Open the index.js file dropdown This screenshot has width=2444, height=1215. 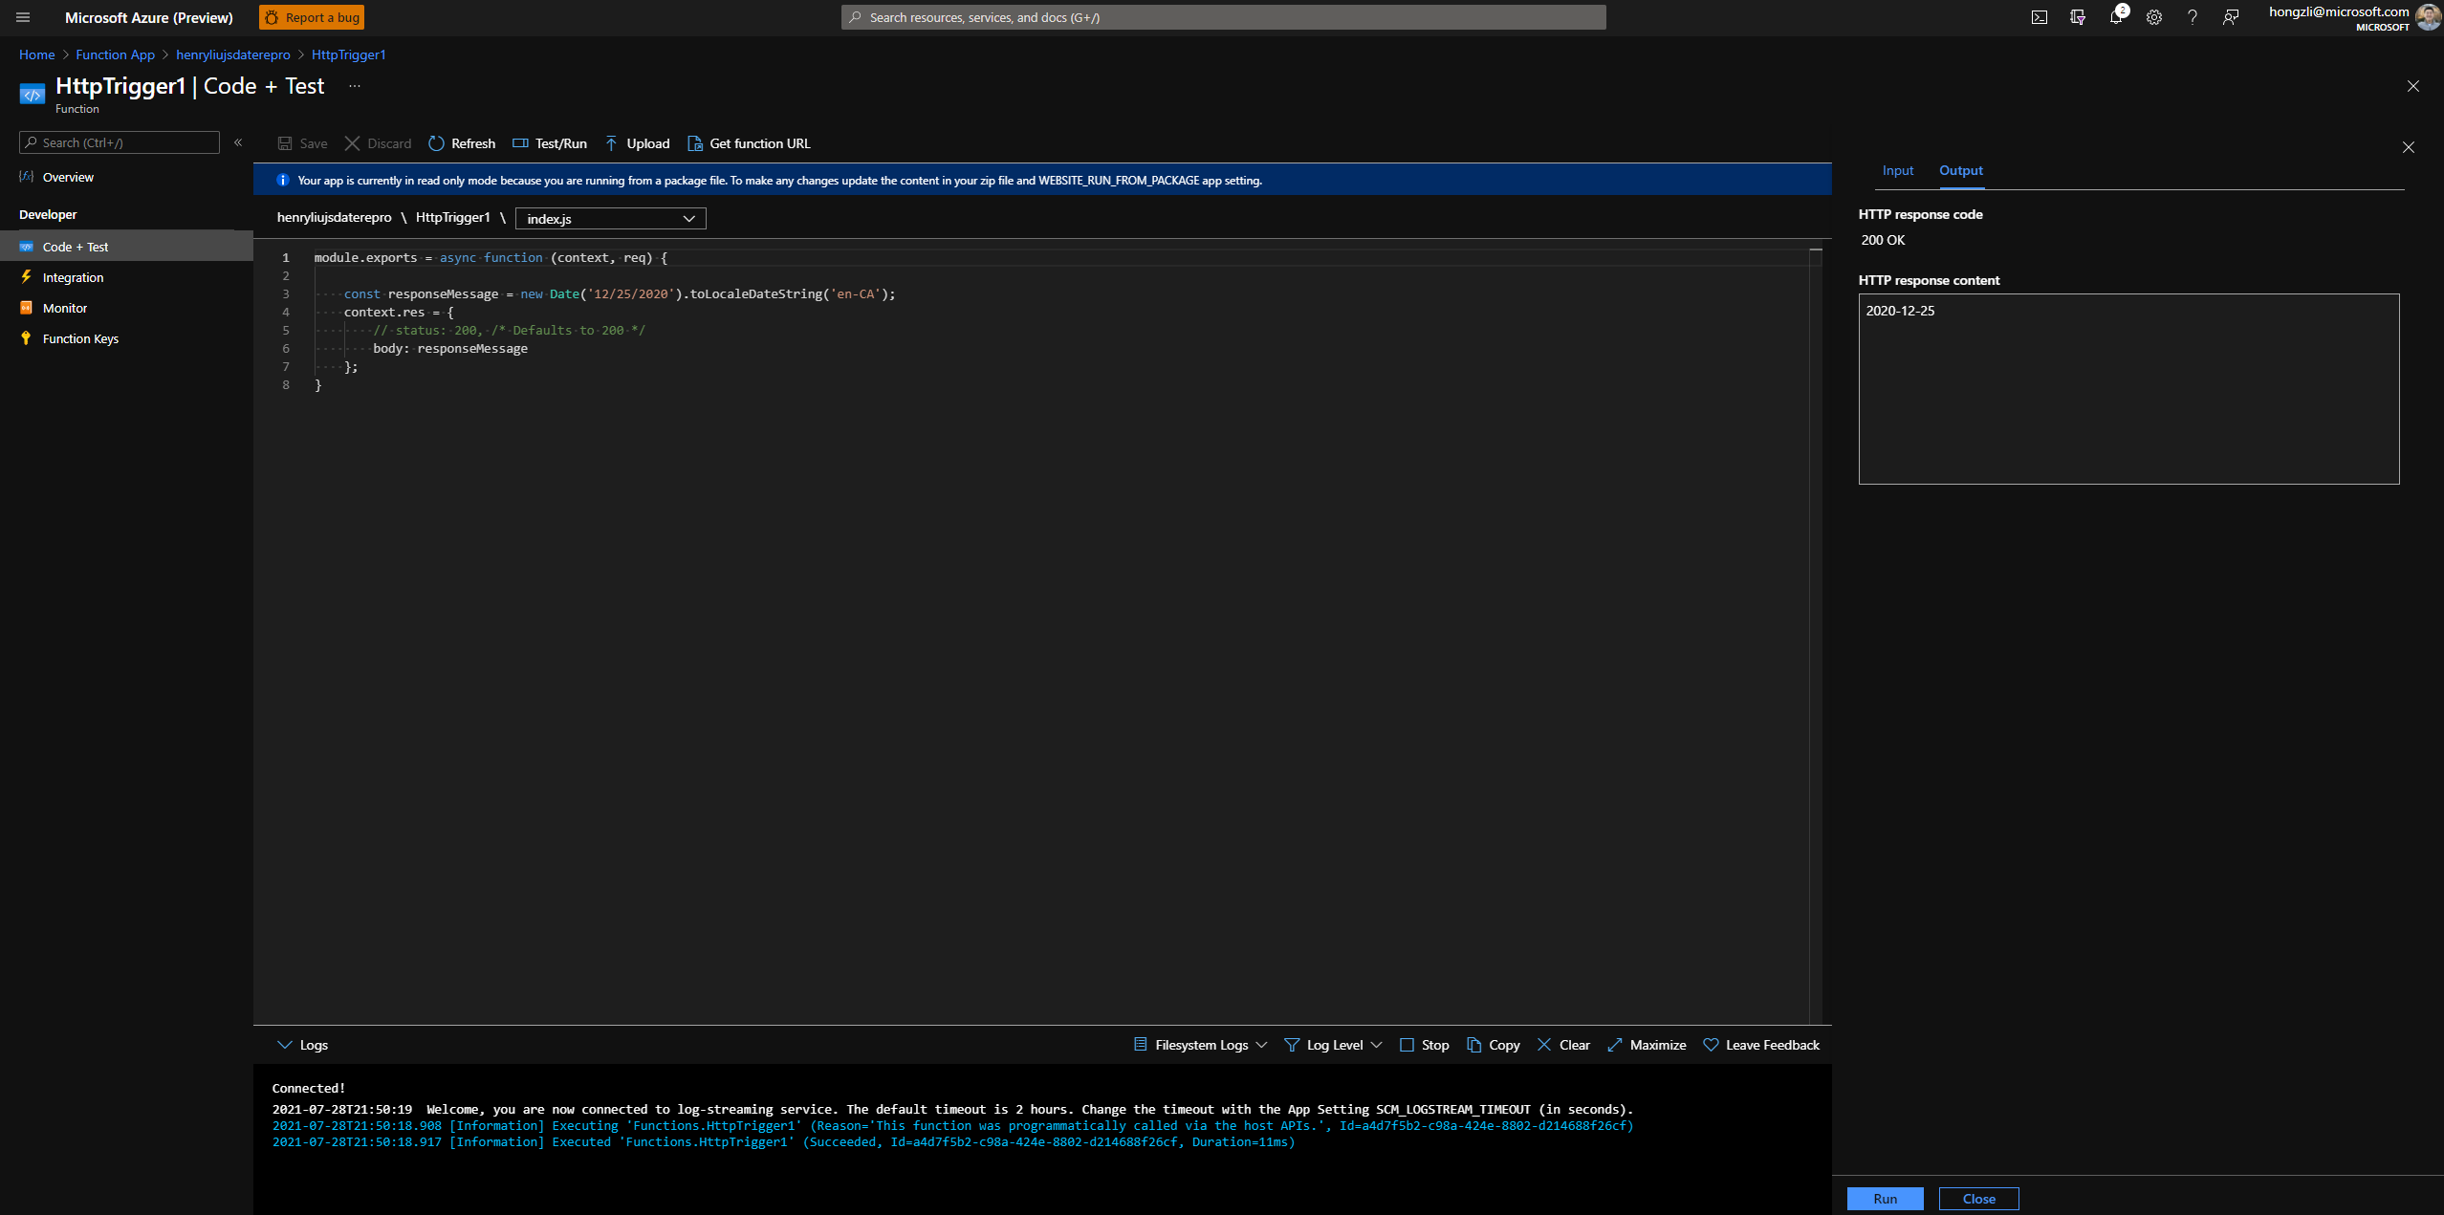pos(609,218)
